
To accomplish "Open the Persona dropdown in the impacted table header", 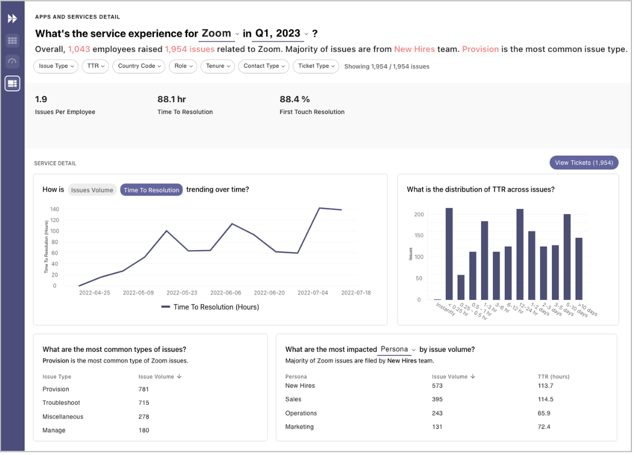I will point(396,350).
